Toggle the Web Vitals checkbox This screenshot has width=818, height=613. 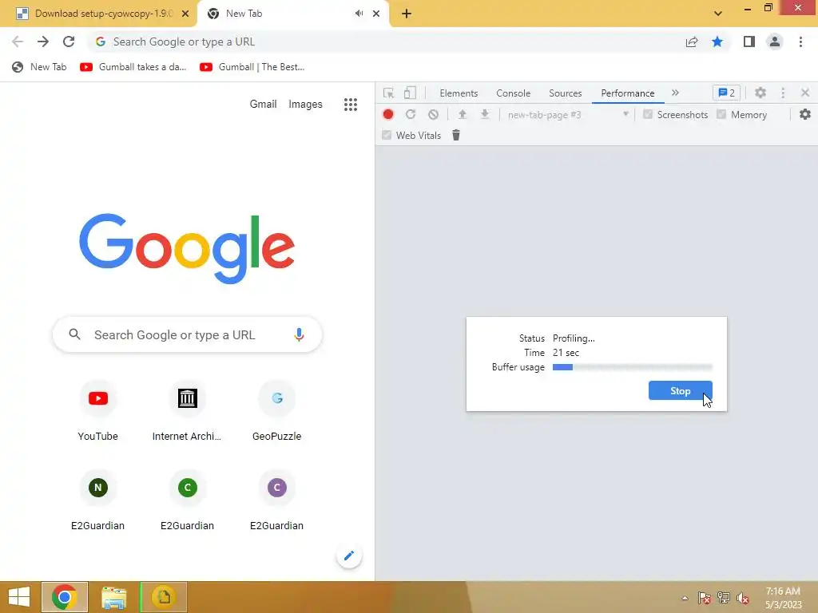[x=387, y=135]
